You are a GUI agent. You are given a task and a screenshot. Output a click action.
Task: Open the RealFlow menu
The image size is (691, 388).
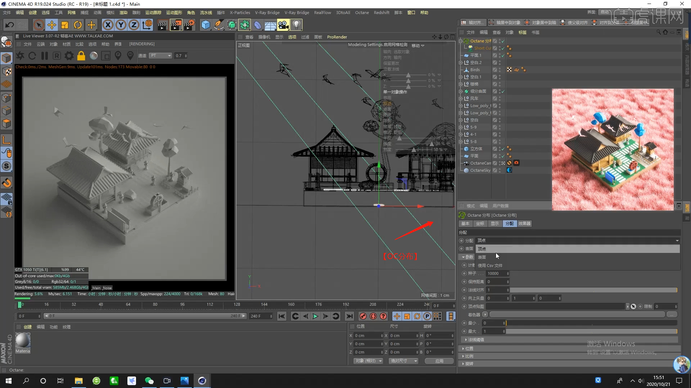[x=322, y=13]
